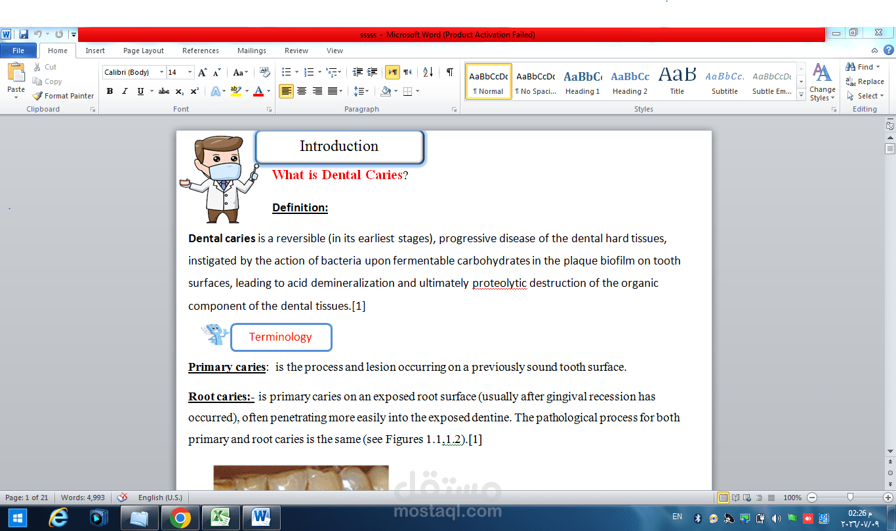Open Internet Explorer from the taskbar

click(x=58, y=518)
